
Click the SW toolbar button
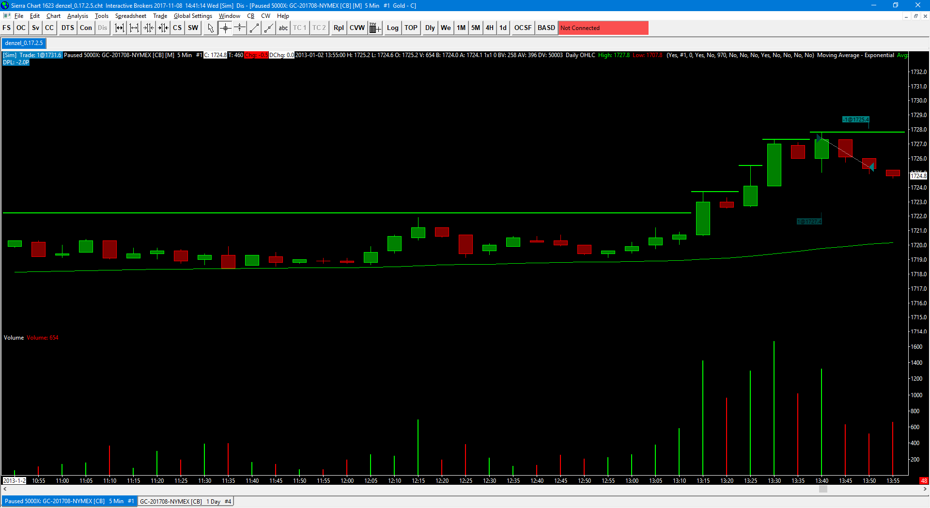click(193, 28)
